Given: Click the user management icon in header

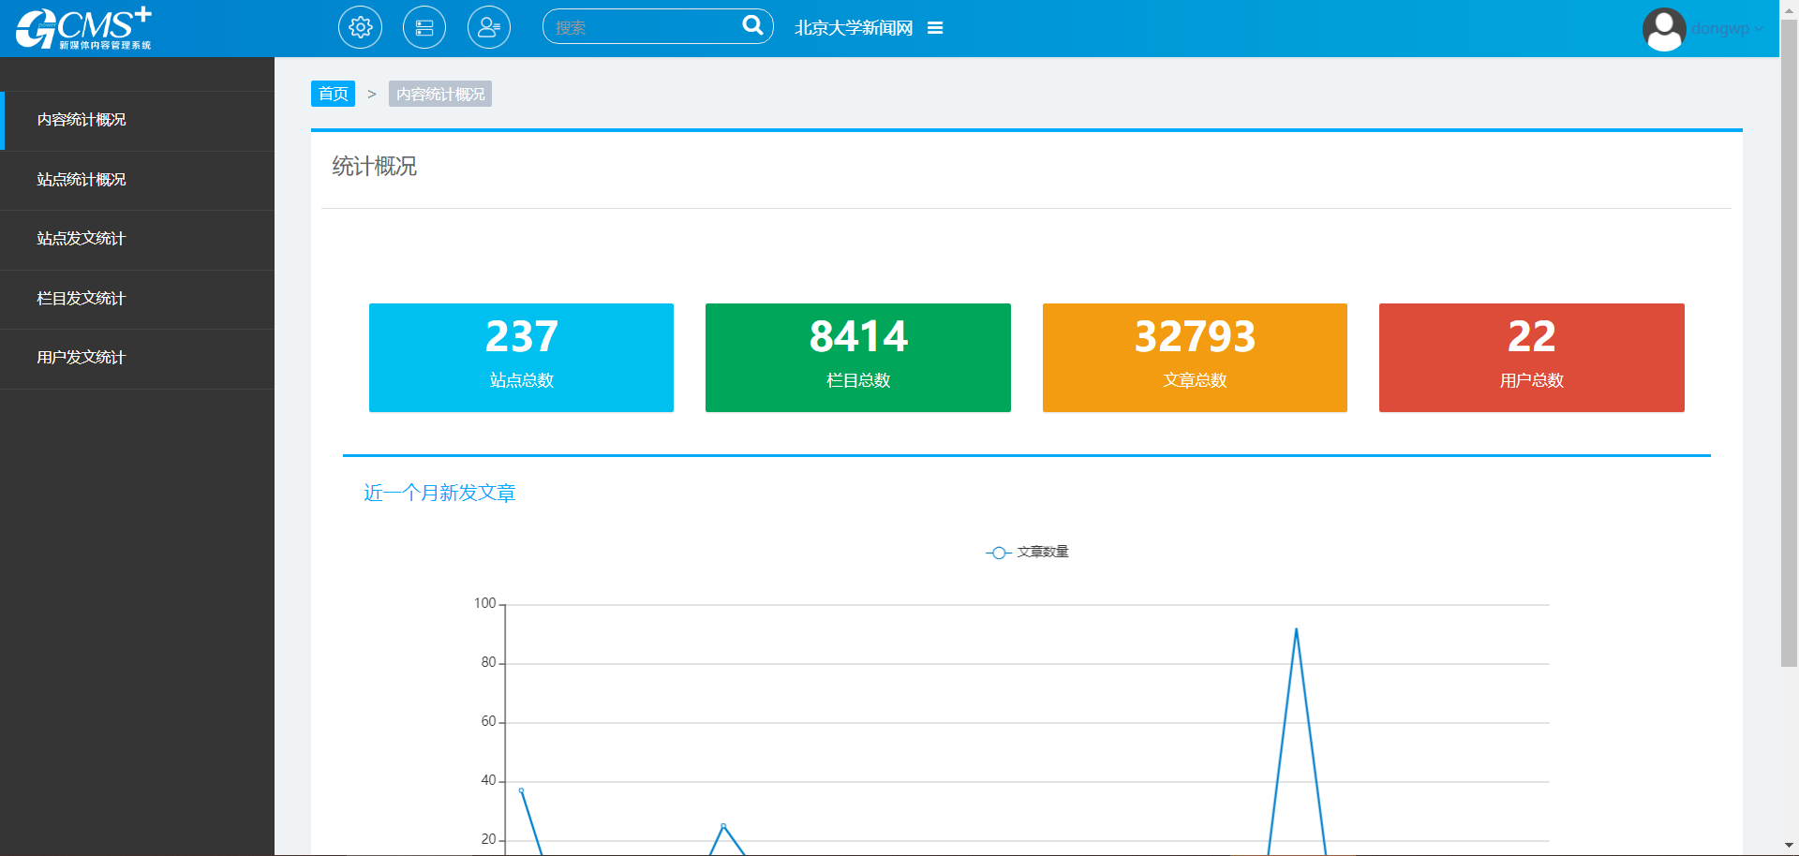Looking at the screenshot, I should coord(489,28).
